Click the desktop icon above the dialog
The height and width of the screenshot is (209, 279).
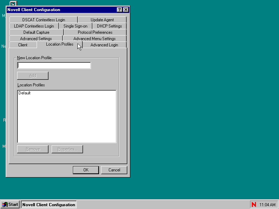pos(13,3)
